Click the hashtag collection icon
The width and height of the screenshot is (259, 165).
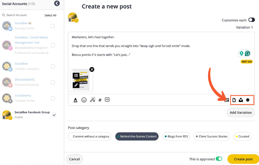tap(100, 100)
